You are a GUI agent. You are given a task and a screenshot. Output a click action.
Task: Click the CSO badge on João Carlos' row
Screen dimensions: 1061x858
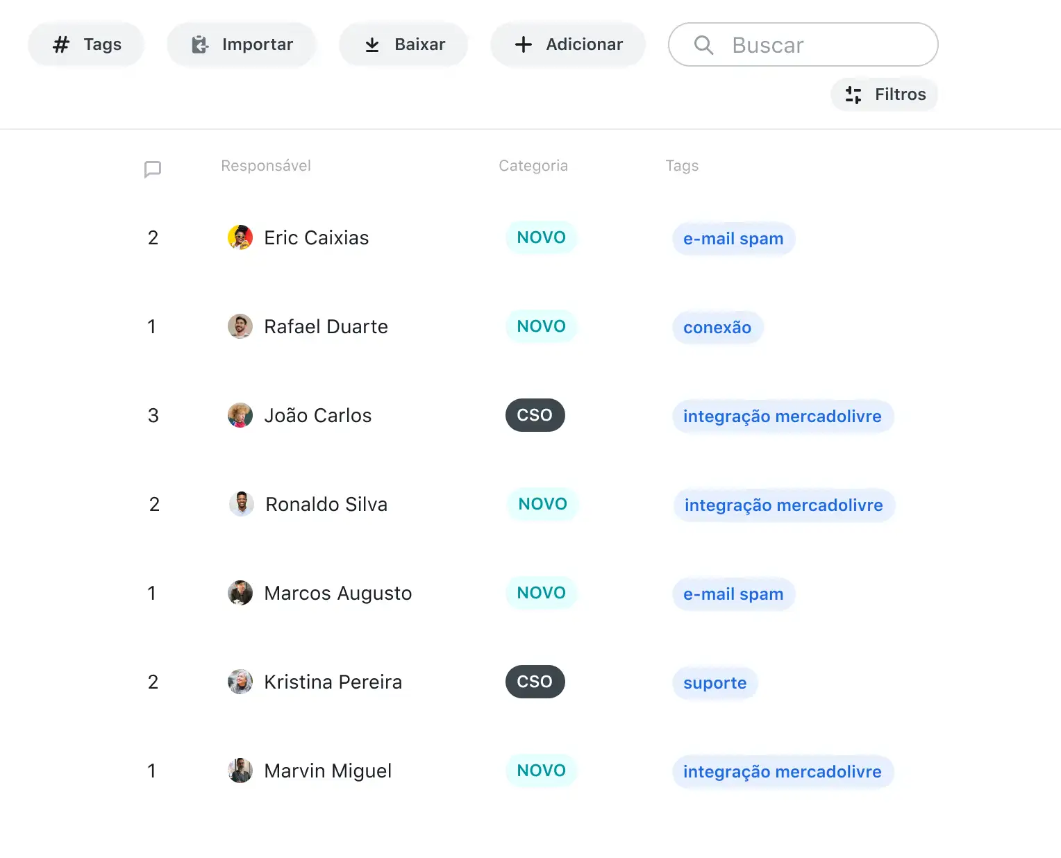click(x=535, y=415)
